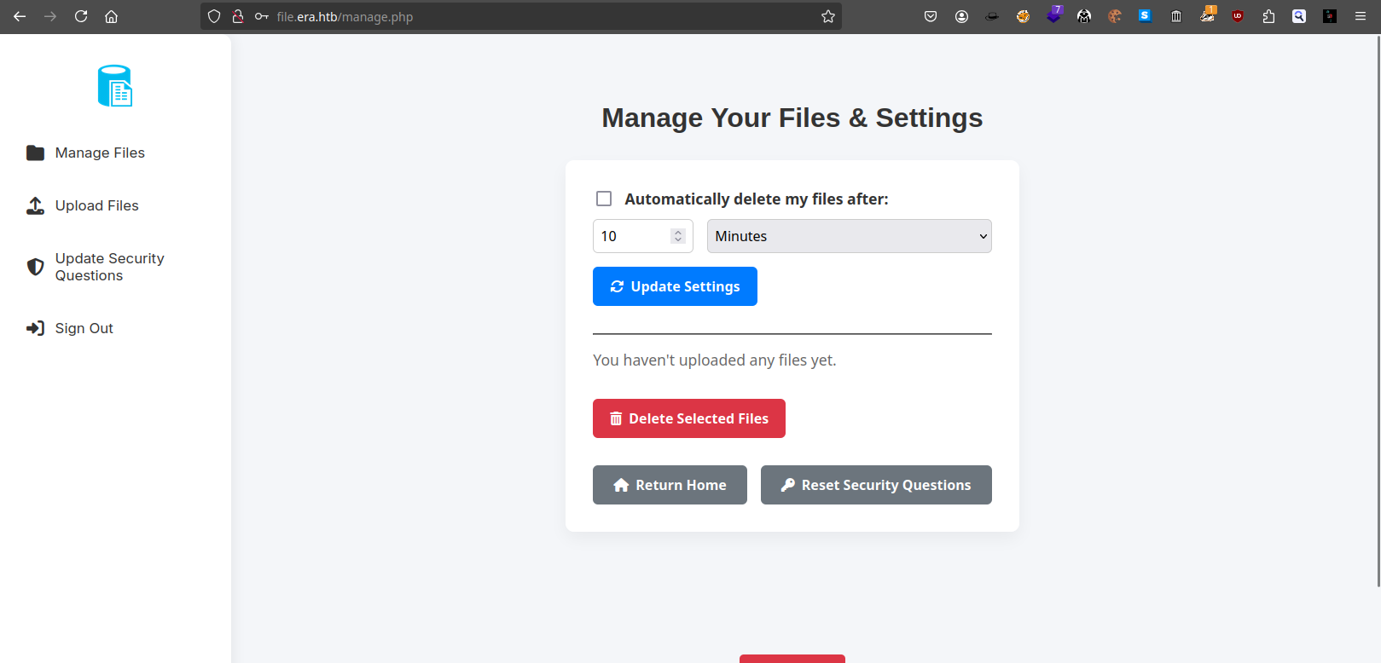Click the auto-delete number input field
Image resolution: width=1381 pixels, height=663 pixels.
(x=633, y=236)
